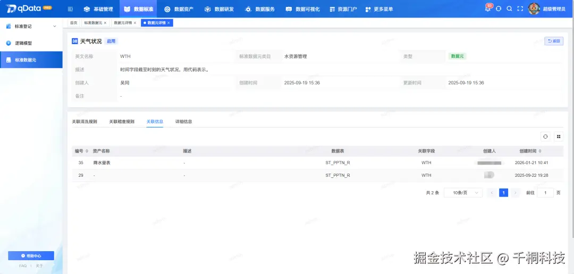Open the 关于 link
The image size is (574, 274).
(39, 266)
